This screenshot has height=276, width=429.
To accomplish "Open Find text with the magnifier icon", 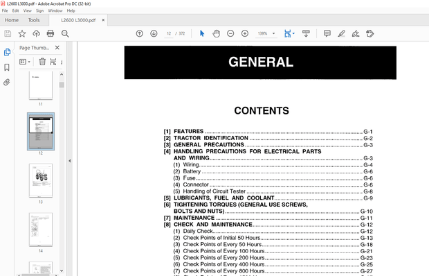I will pos(65,34).
